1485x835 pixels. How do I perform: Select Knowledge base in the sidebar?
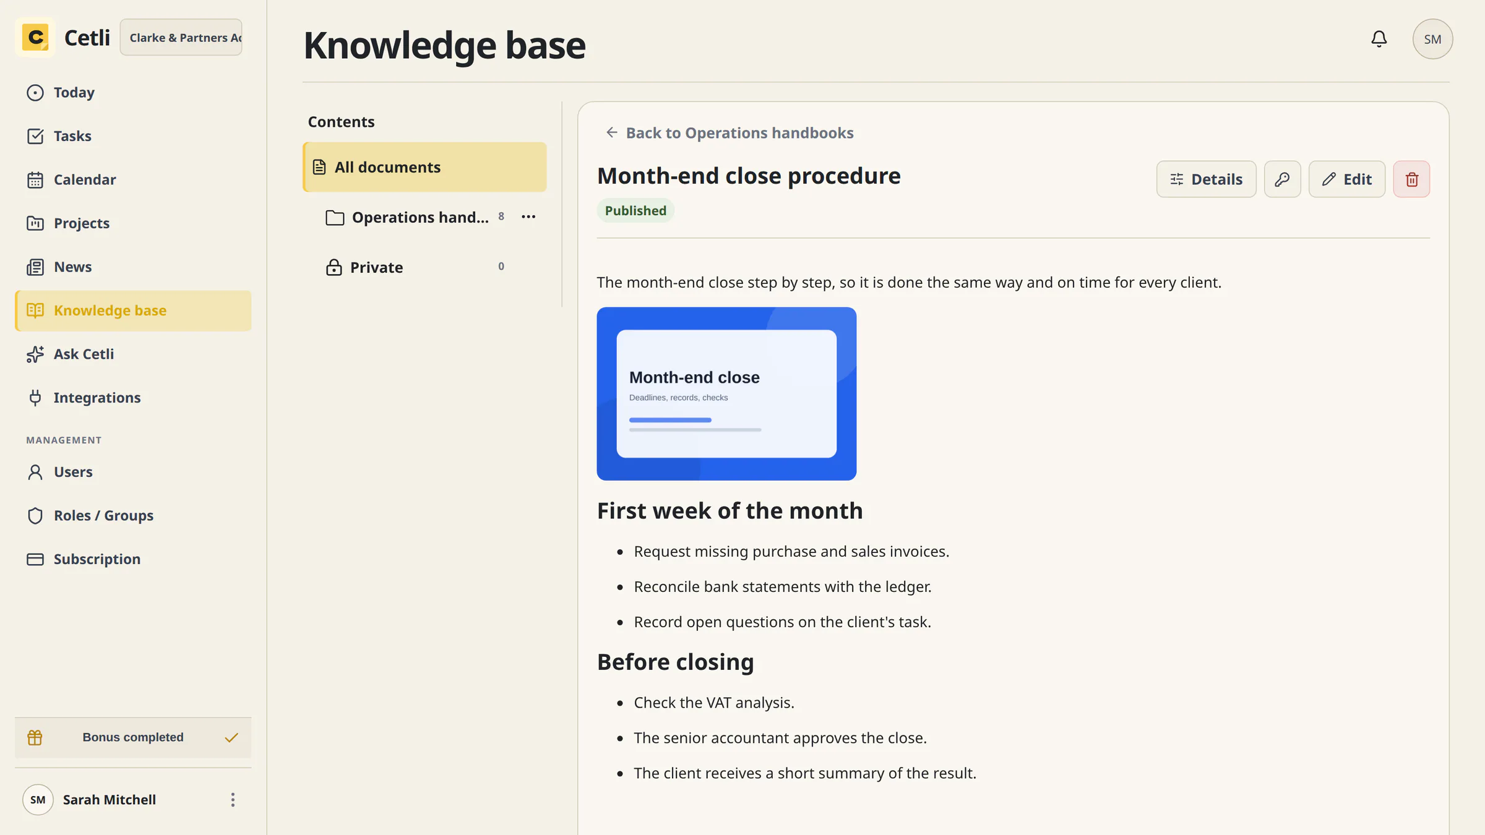(x=133, y=310)
